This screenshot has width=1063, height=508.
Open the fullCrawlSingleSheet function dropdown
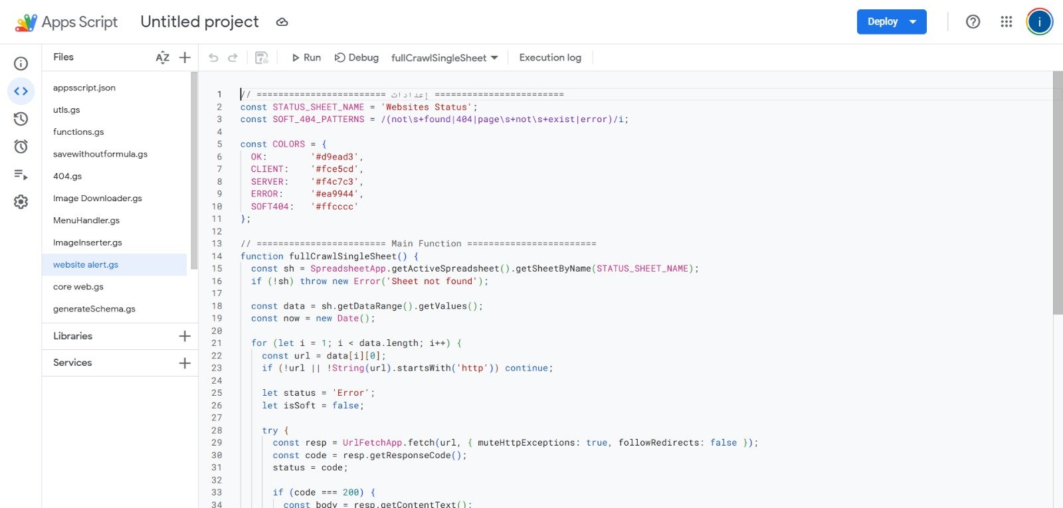point(444,58)
